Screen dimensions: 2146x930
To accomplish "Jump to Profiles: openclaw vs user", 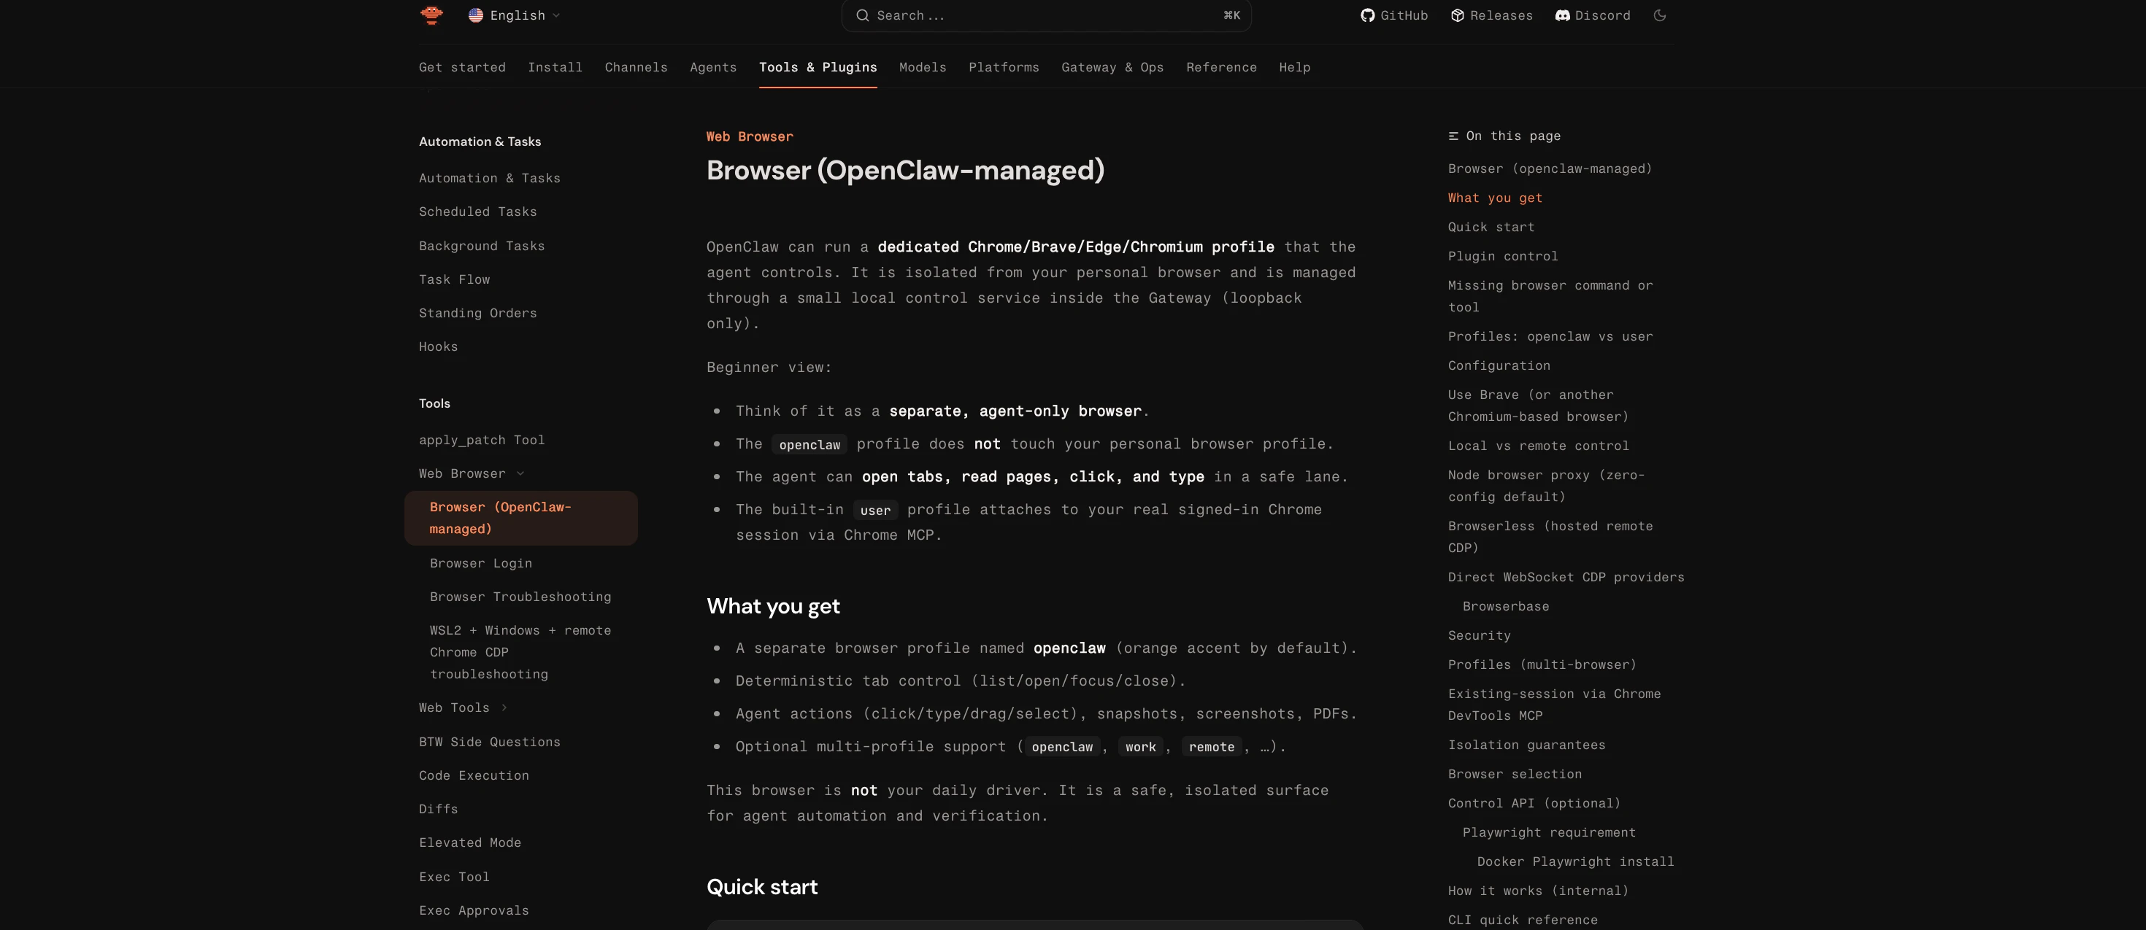I will pos(1550,336).
